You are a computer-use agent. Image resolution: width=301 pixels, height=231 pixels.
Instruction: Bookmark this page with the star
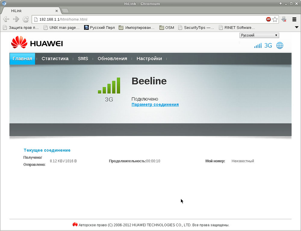tap(275, 19)
